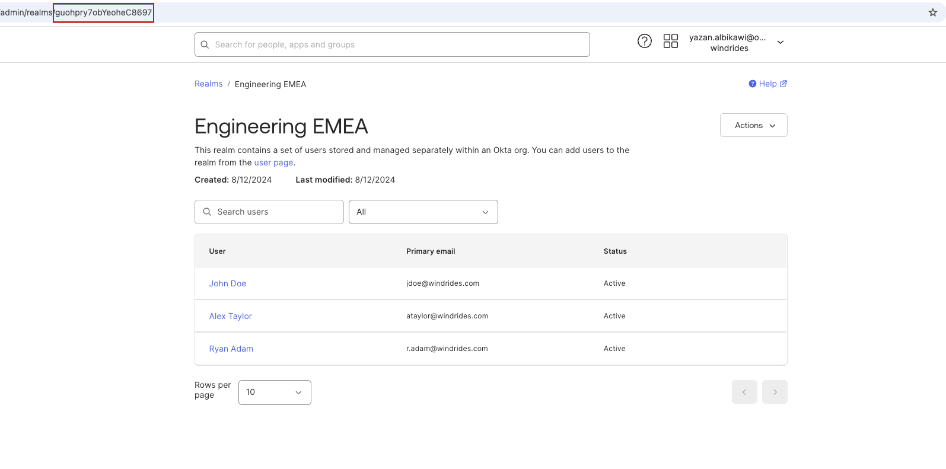Open the All status filter dropdown

point(423,212)
